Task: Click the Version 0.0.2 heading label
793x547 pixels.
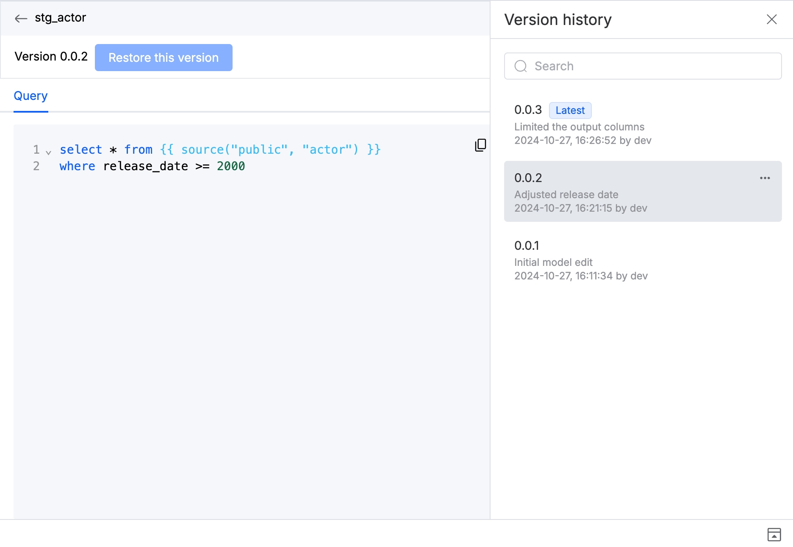Action: pos(51,57)
